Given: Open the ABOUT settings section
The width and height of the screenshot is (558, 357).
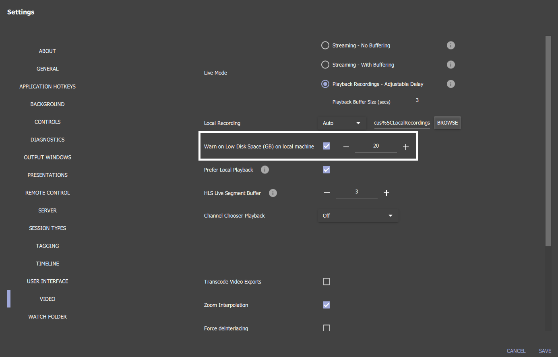Looking at the screenshot, I should [x=48, y=51].
